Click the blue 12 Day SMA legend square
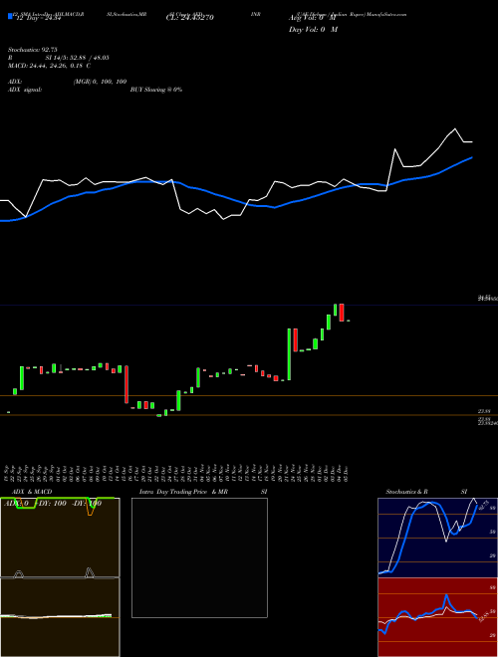The width and height of the screenshot is (498, 657). [x=10, y=16]
